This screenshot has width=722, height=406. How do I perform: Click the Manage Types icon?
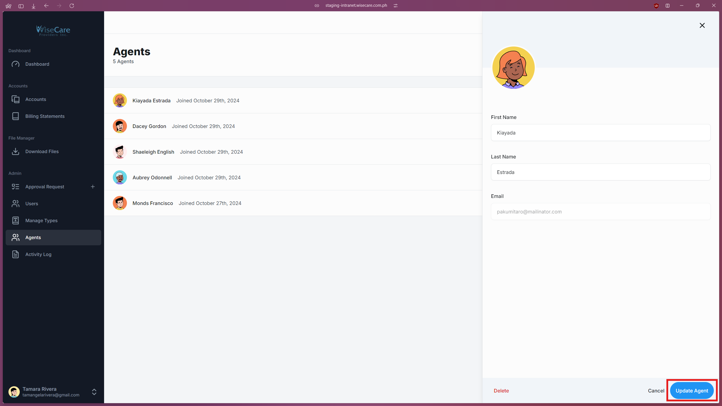point(16,220)
